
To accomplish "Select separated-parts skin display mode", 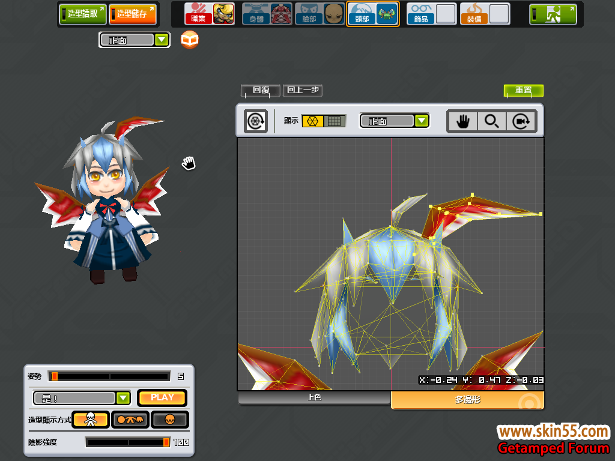I will (130, 420).
